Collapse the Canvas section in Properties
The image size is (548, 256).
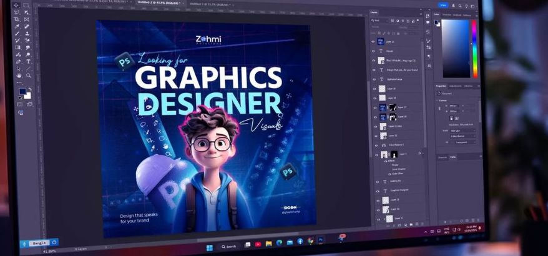[437, 101]
